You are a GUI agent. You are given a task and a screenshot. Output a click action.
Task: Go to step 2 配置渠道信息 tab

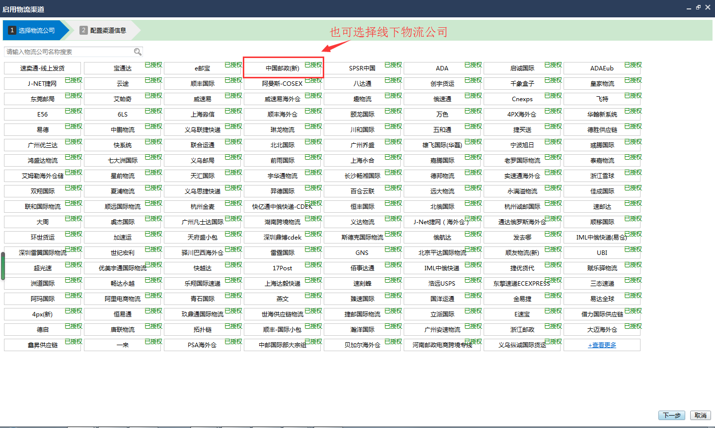tap(103, 30)
